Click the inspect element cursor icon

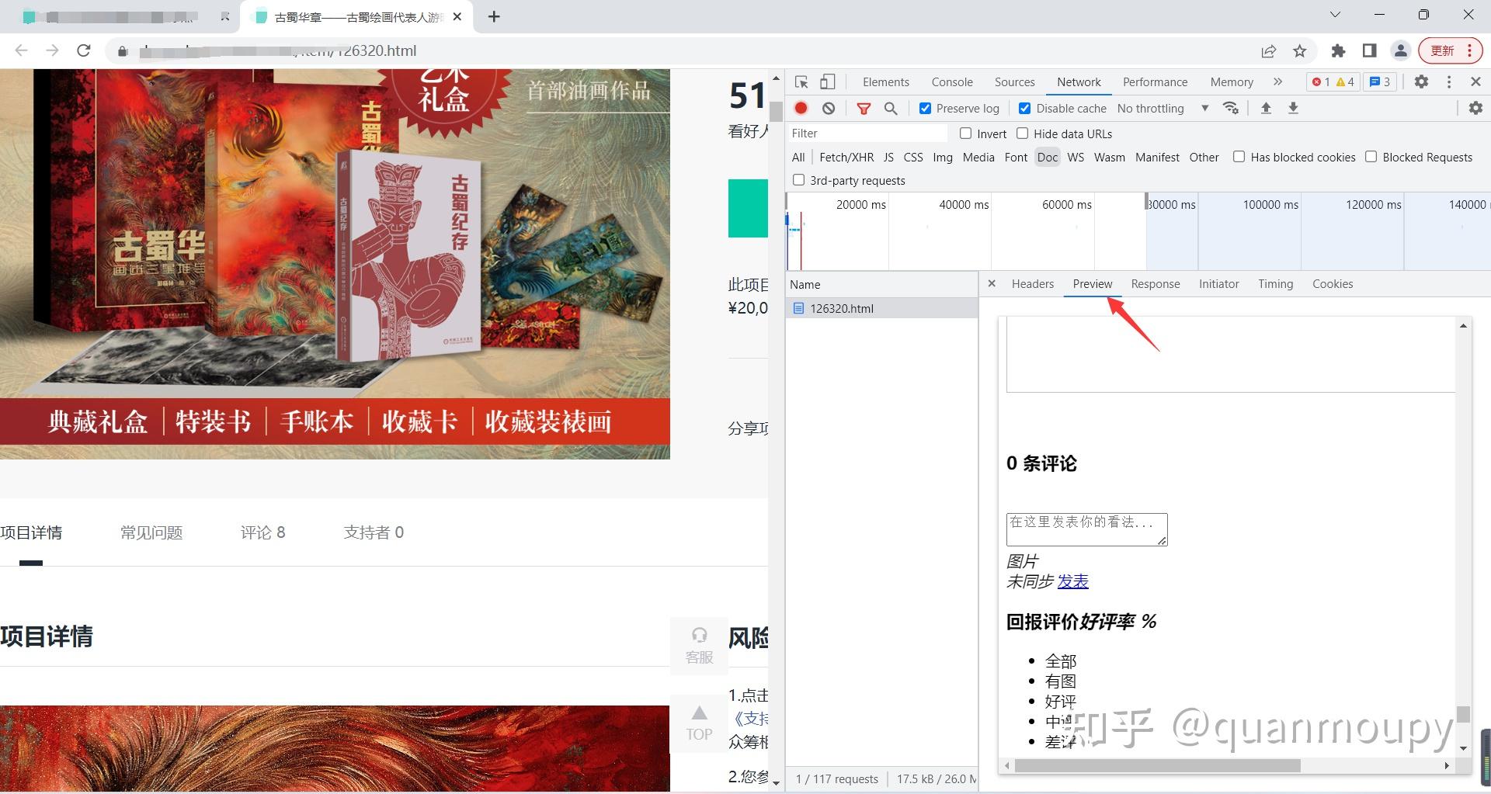pyautogui.click(x=802, y=81)
